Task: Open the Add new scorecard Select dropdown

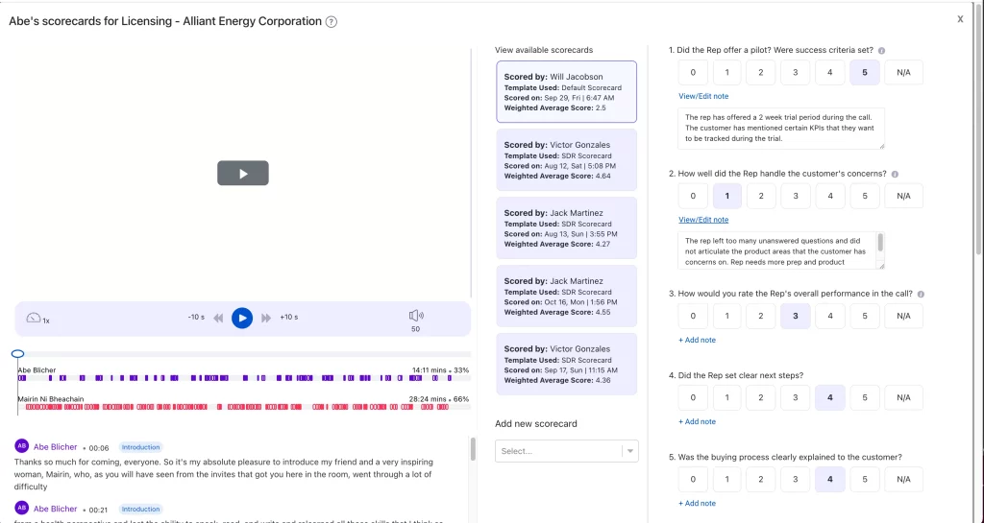Action: pyautogui.click(x=566, y=451)
